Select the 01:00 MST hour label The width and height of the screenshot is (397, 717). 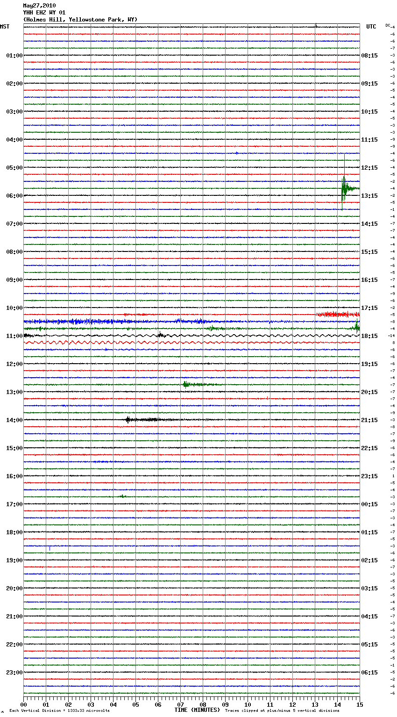[14, 56]
